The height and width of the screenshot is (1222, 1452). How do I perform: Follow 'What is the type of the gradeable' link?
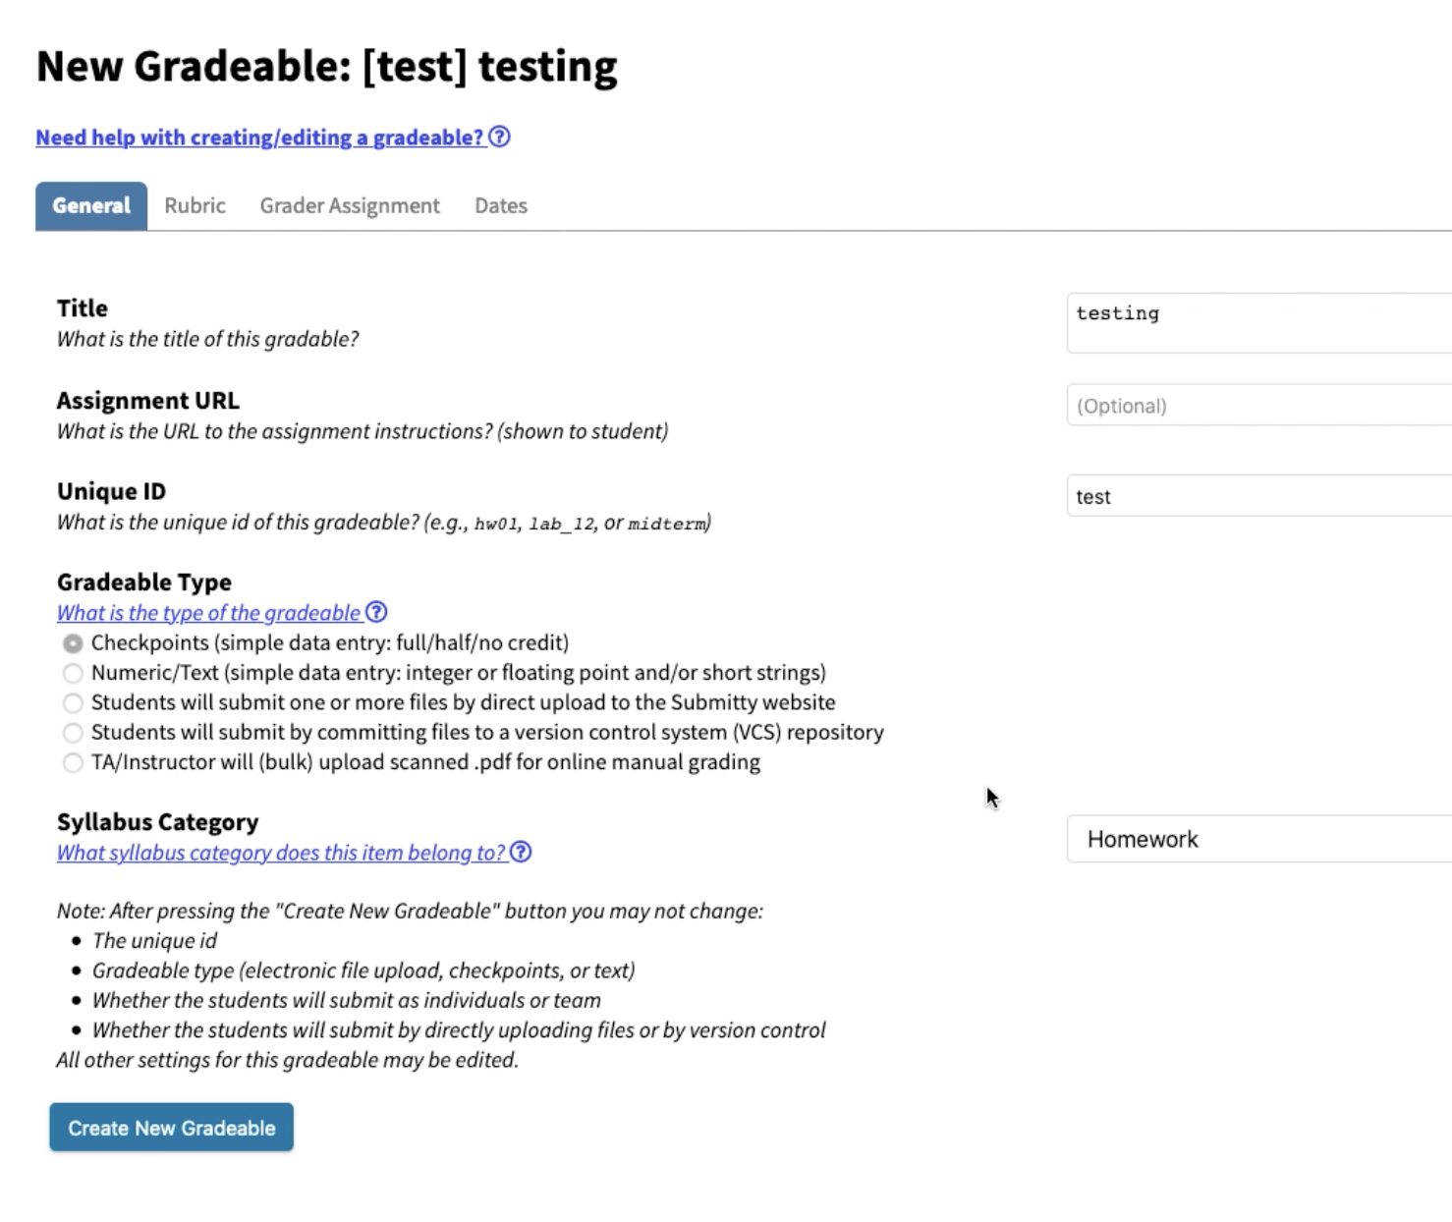pyautogui.click(x=209, y=613)
